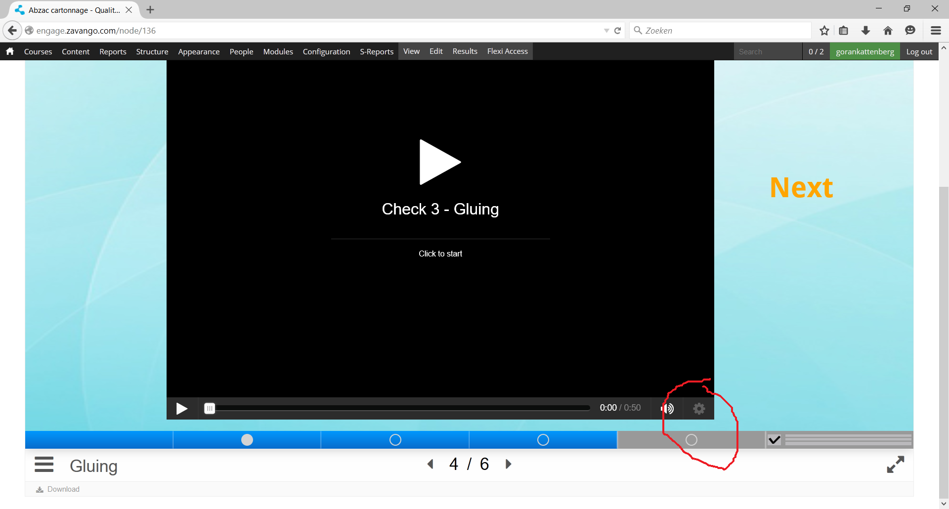Jump to slide four circle marker
Image resolution: width=949 pixels, height=509 pixels.
click(x=543, y=440)
